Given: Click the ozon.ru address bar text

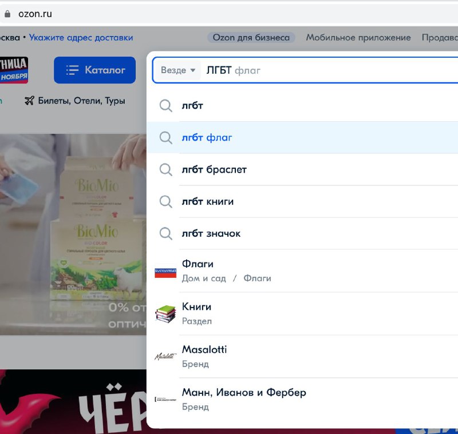Looking at the screenshot, I should [x=35, y=14].
